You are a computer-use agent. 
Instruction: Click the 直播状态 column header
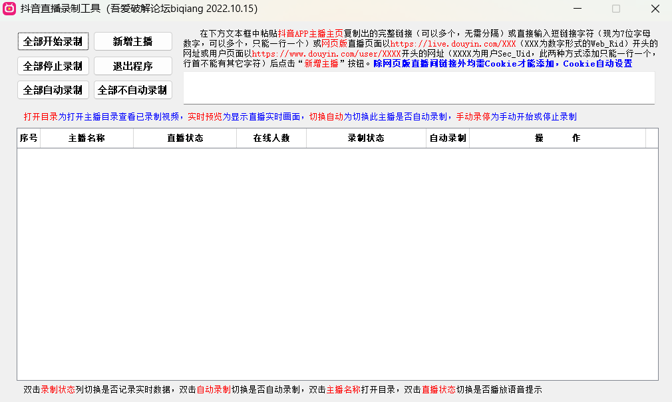tap(185, 138)
